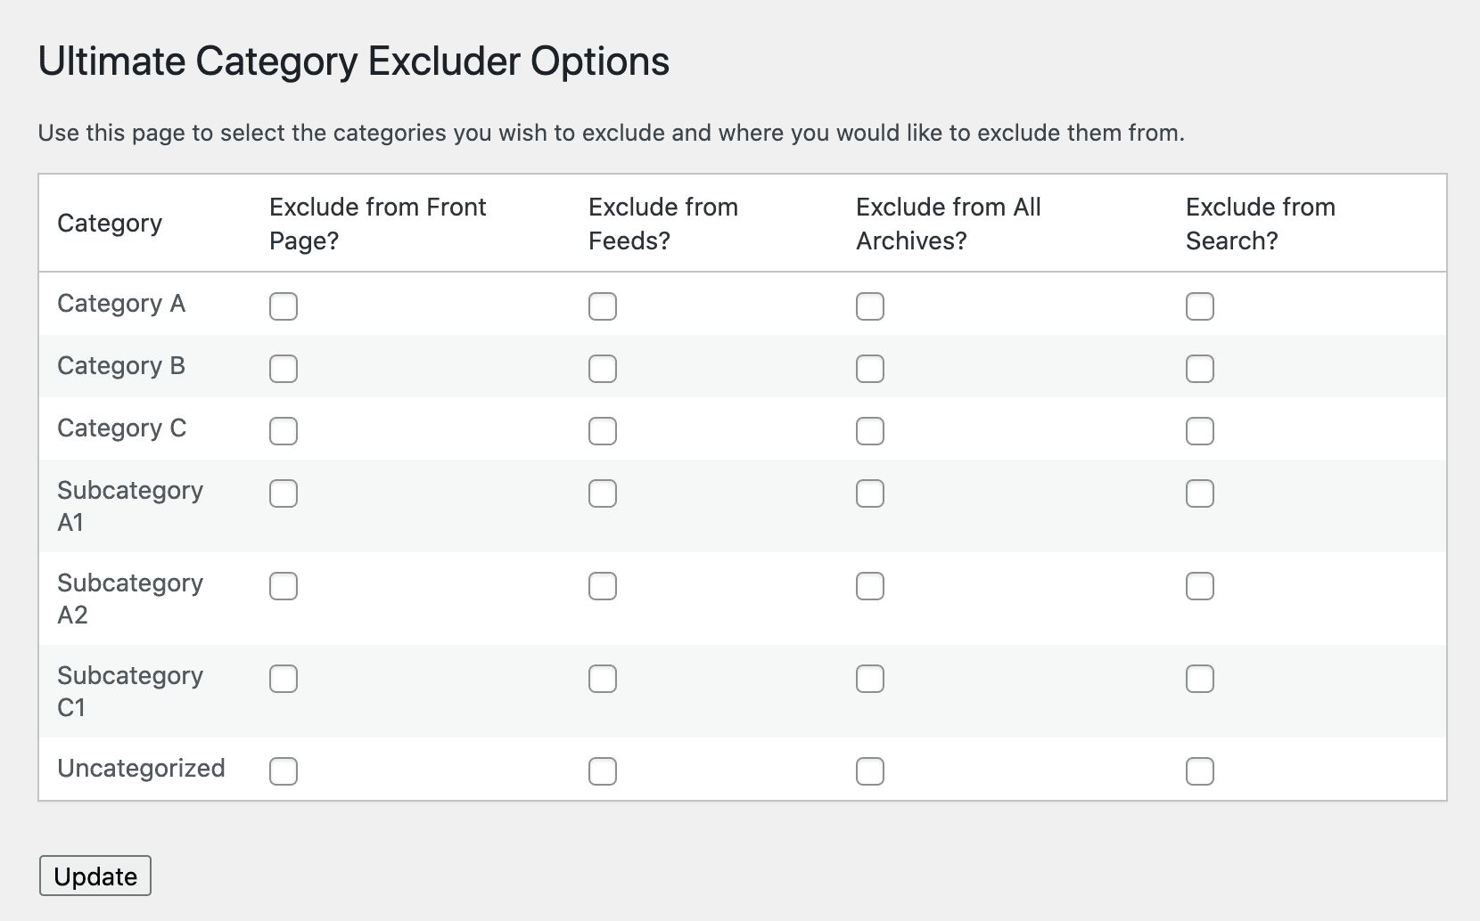Viewport: 1480px width, 921px height.
Task: Exclude Category B from Search
Action: click(1199, 368)
